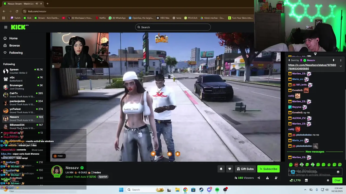Open the Kick hamburger menu
346x194 pixels.
(x=6, y=27)
